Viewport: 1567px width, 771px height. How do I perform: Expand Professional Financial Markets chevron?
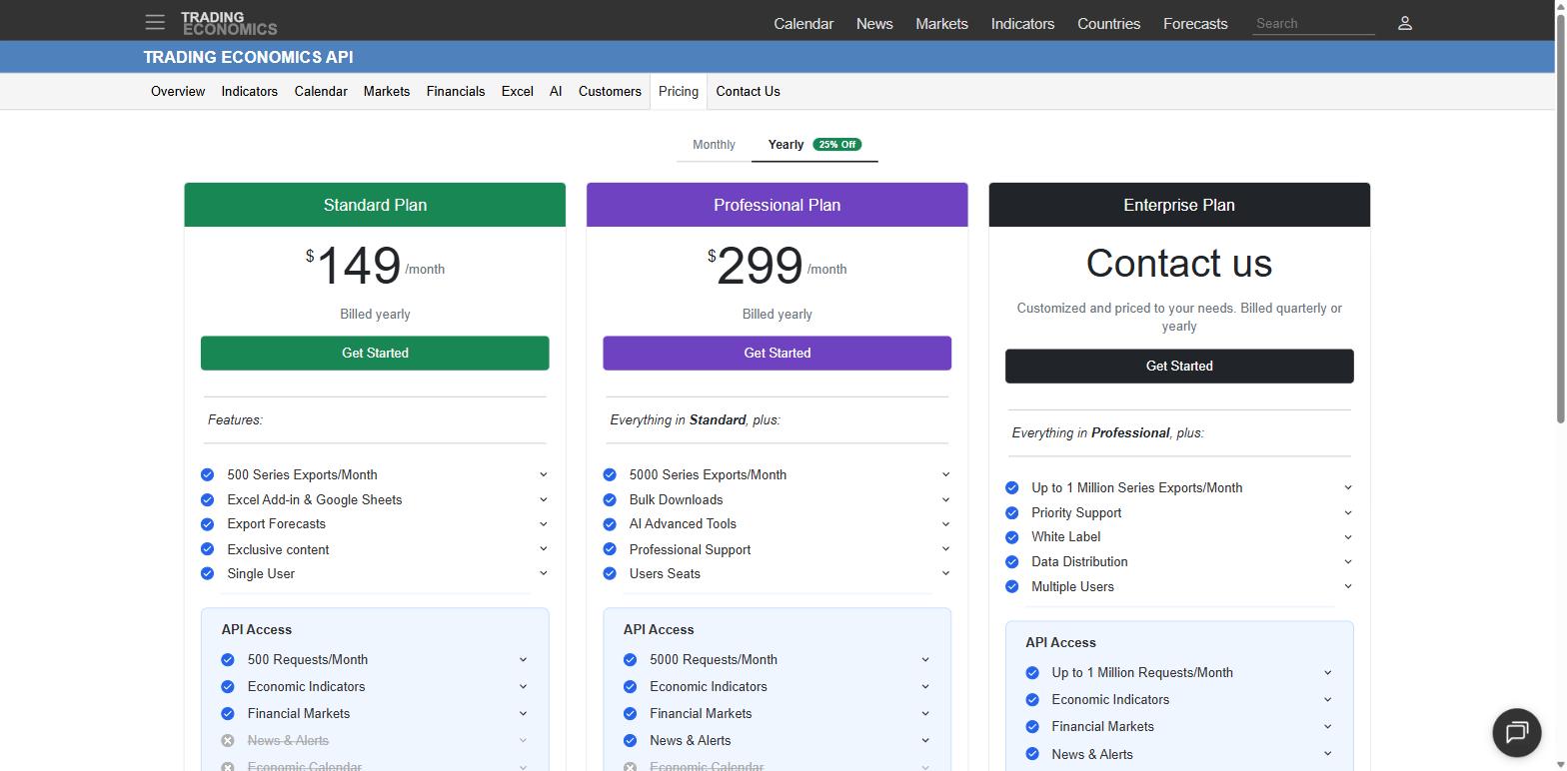[924, 713]
